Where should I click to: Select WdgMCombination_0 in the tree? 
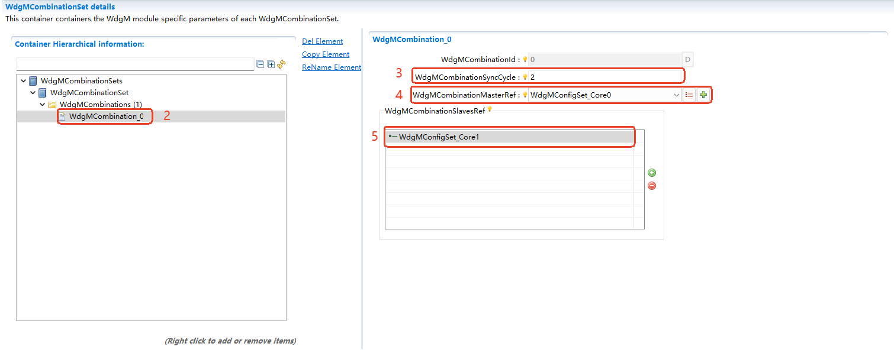[106, 116]
